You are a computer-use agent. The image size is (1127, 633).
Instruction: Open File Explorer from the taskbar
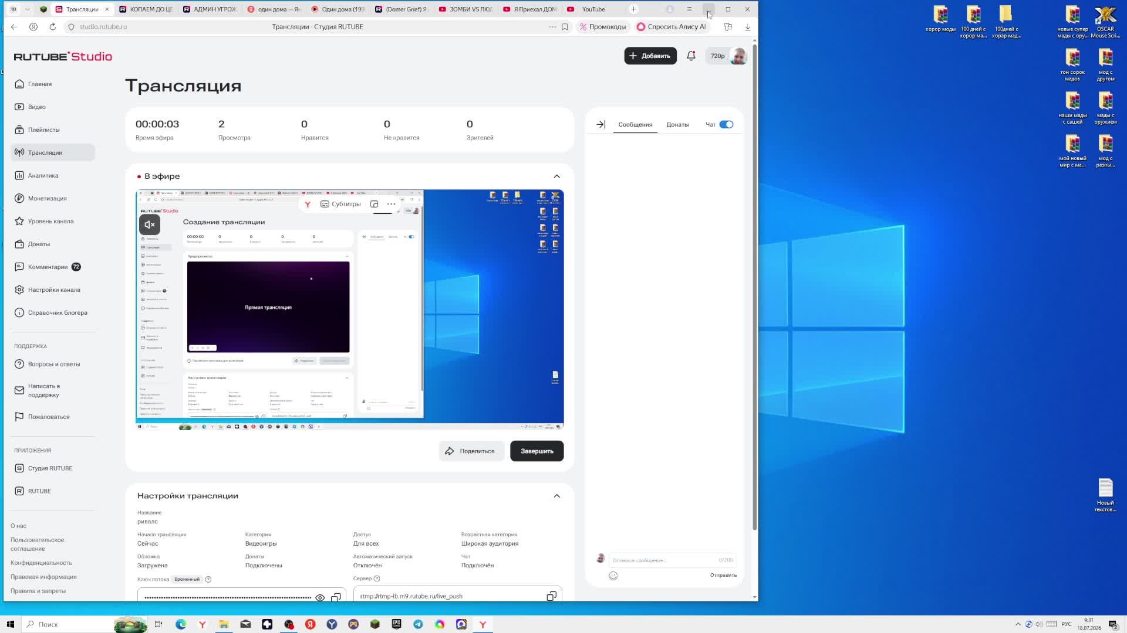[x=224, y=624]
